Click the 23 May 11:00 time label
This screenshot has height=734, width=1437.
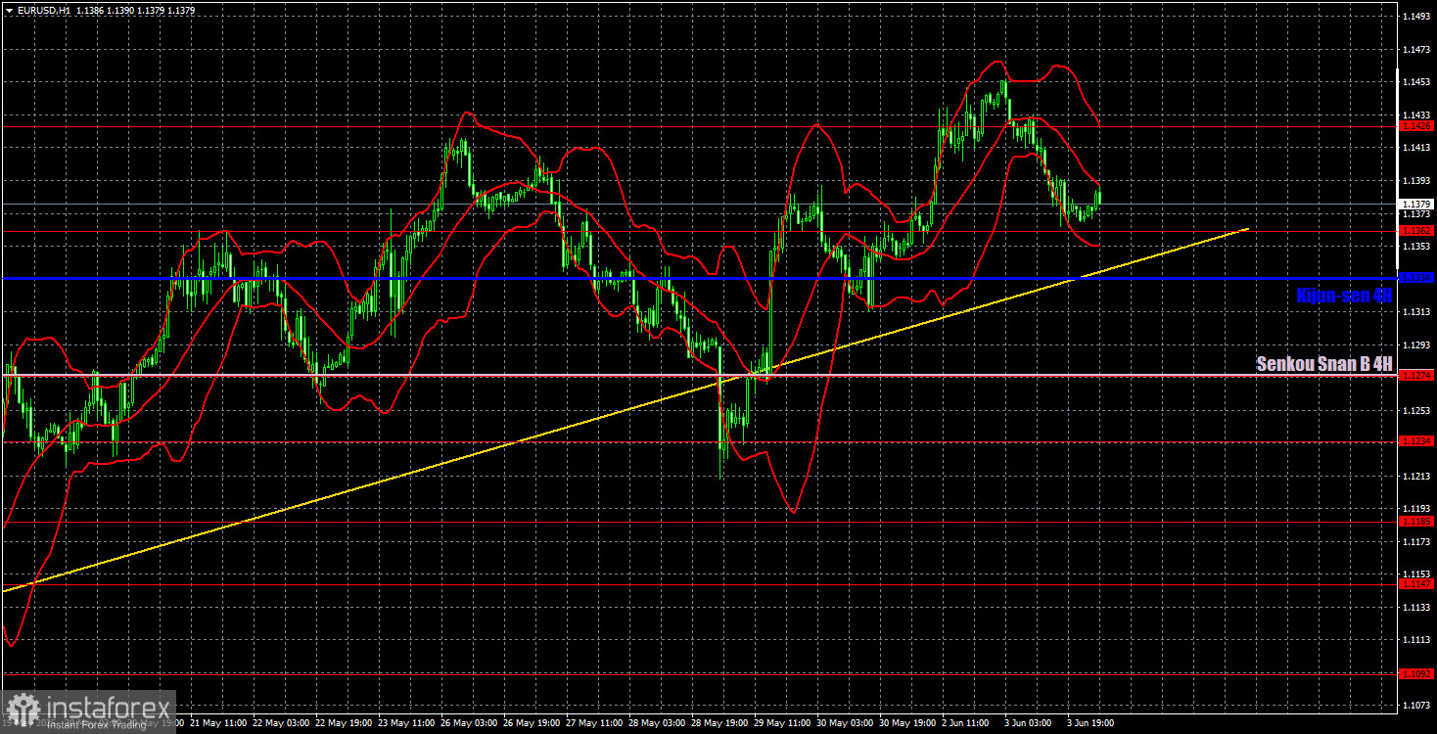[x=406, y=723]
